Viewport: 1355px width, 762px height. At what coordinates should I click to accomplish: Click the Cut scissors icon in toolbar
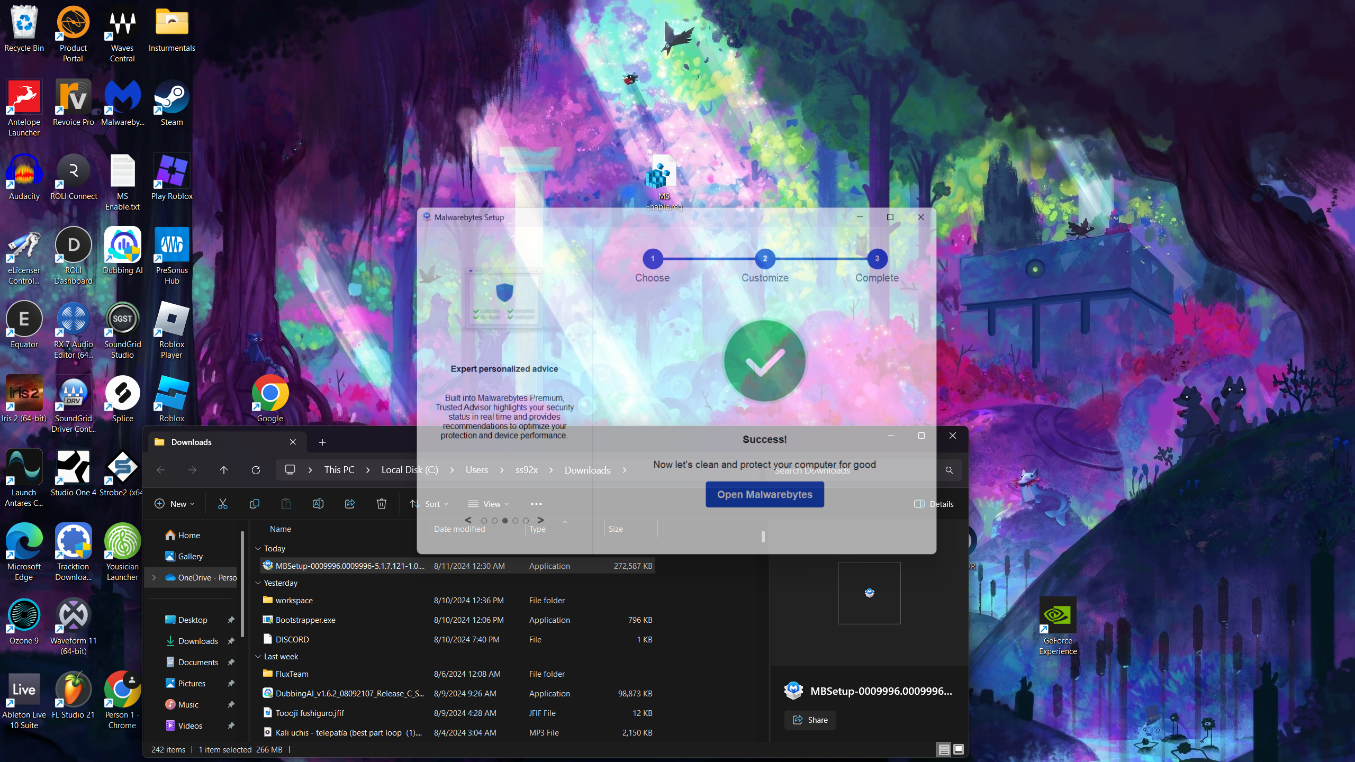[x=222, y=504]
